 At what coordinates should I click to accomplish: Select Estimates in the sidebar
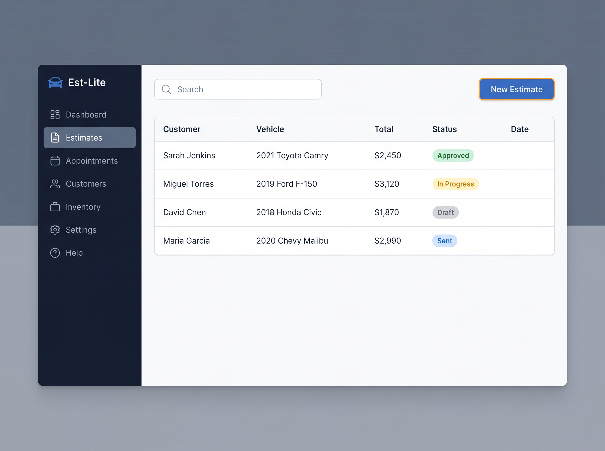90,138
